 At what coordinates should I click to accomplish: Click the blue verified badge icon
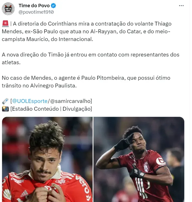[x=53, y=6]
